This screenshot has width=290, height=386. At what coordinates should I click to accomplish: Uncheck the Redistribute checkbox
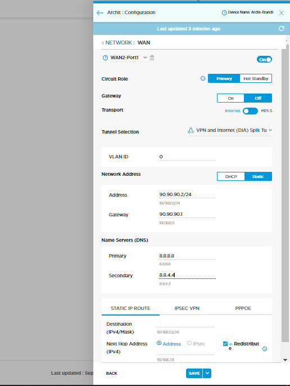pos(225,344)
